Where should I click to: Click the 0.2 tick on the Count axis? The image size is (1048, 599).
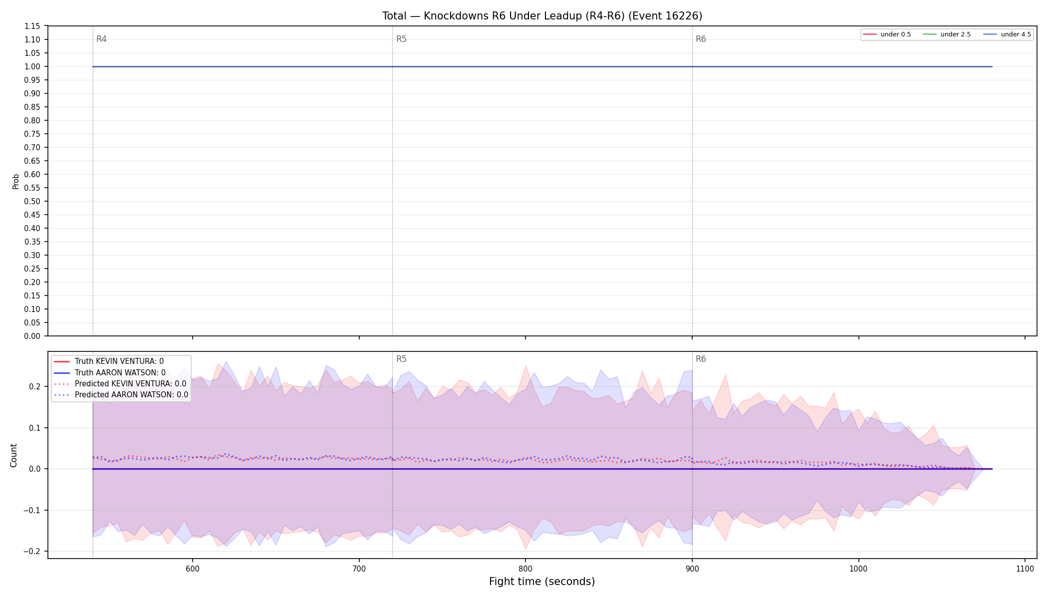[35, 387]
